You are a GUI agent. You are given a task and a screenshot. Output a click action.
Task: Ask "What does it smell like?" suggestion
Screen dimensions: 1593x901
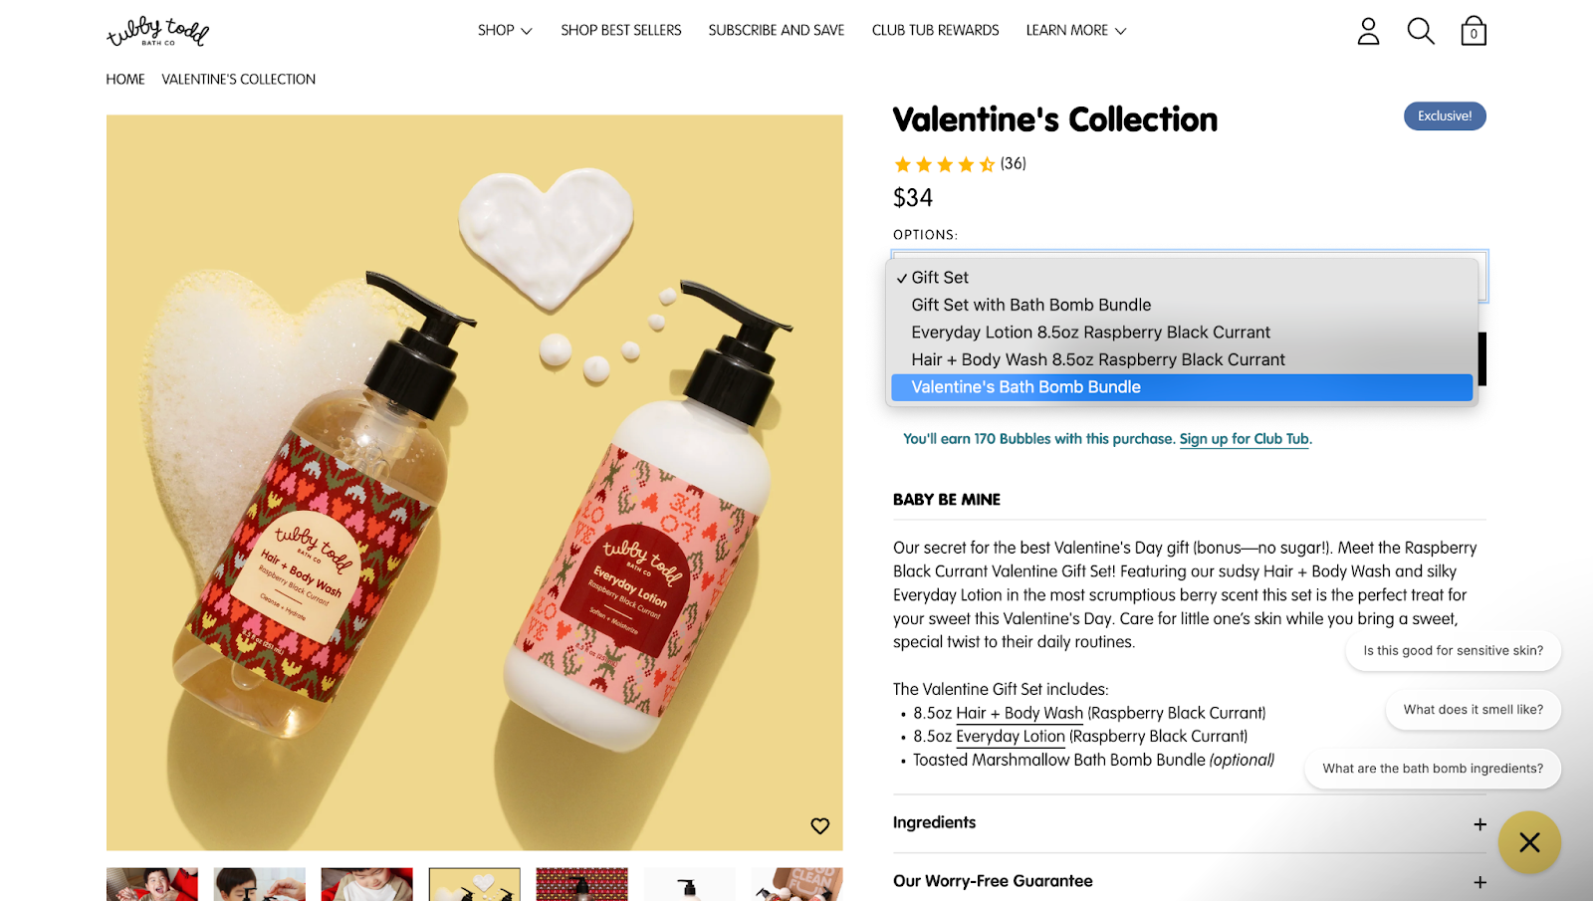(1473, 710)
